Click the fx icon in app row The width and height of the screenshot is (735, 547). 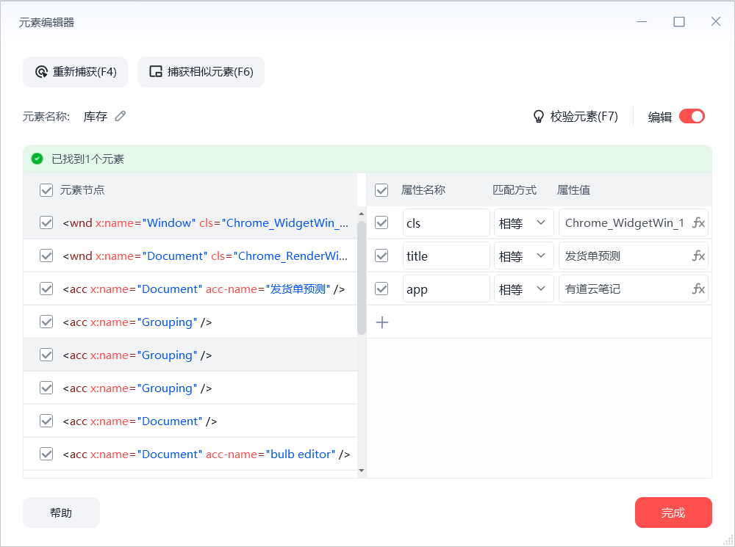(698, 289)
